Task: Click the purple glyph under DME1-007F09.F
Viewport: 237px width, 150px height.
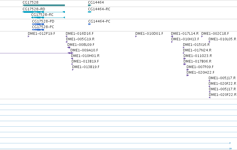Action: coord(188,70)
